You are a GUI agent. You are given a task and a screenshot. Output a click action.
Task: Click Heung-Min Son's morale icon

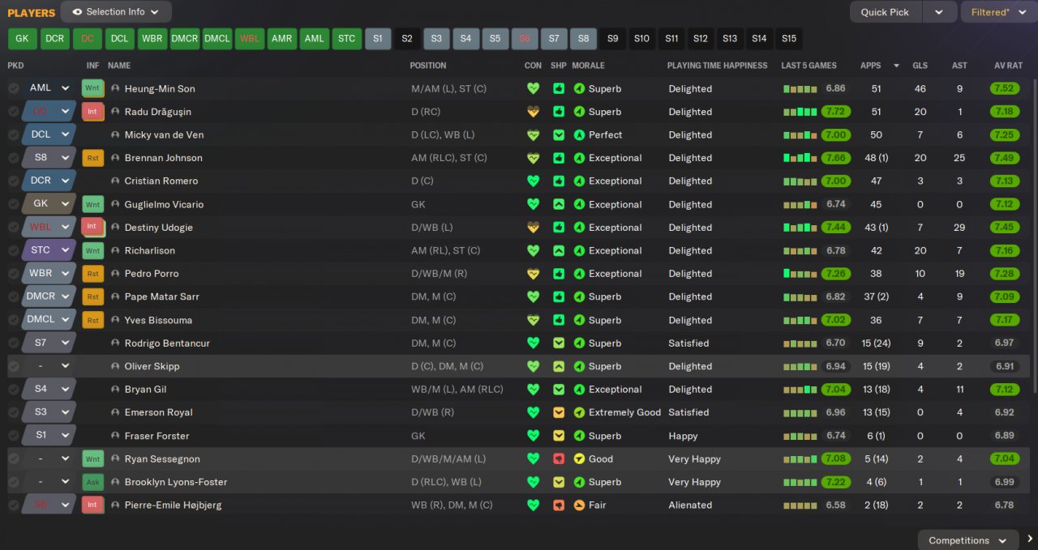coord(579,88)
